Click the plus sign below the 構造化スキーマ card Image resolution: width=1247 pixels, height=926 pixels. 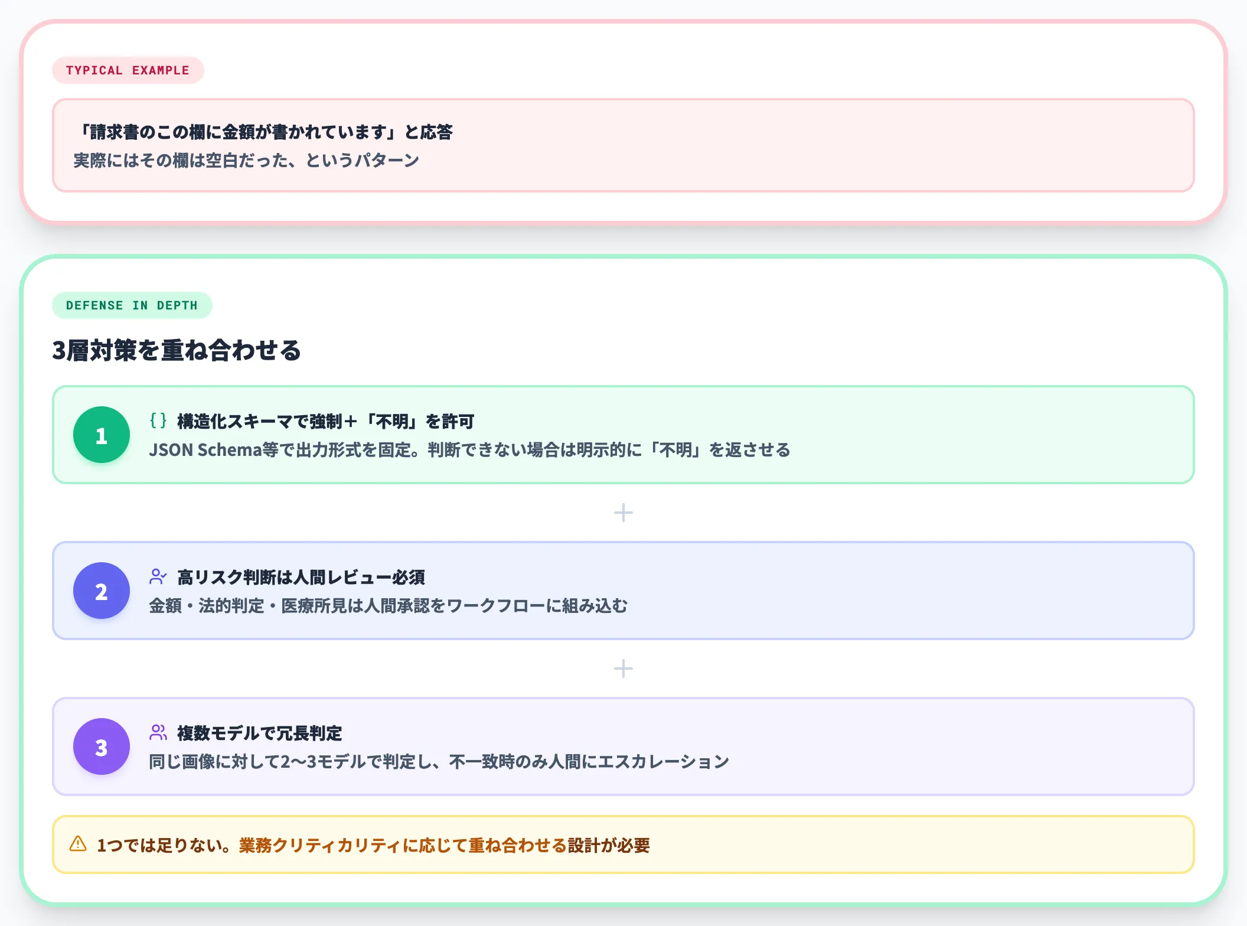(x=623, y=513)
